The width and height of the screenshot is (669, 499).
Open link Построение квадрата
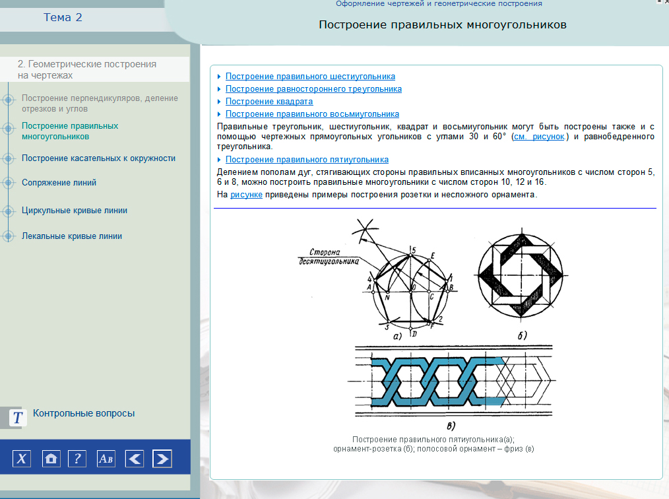[269, 102]
